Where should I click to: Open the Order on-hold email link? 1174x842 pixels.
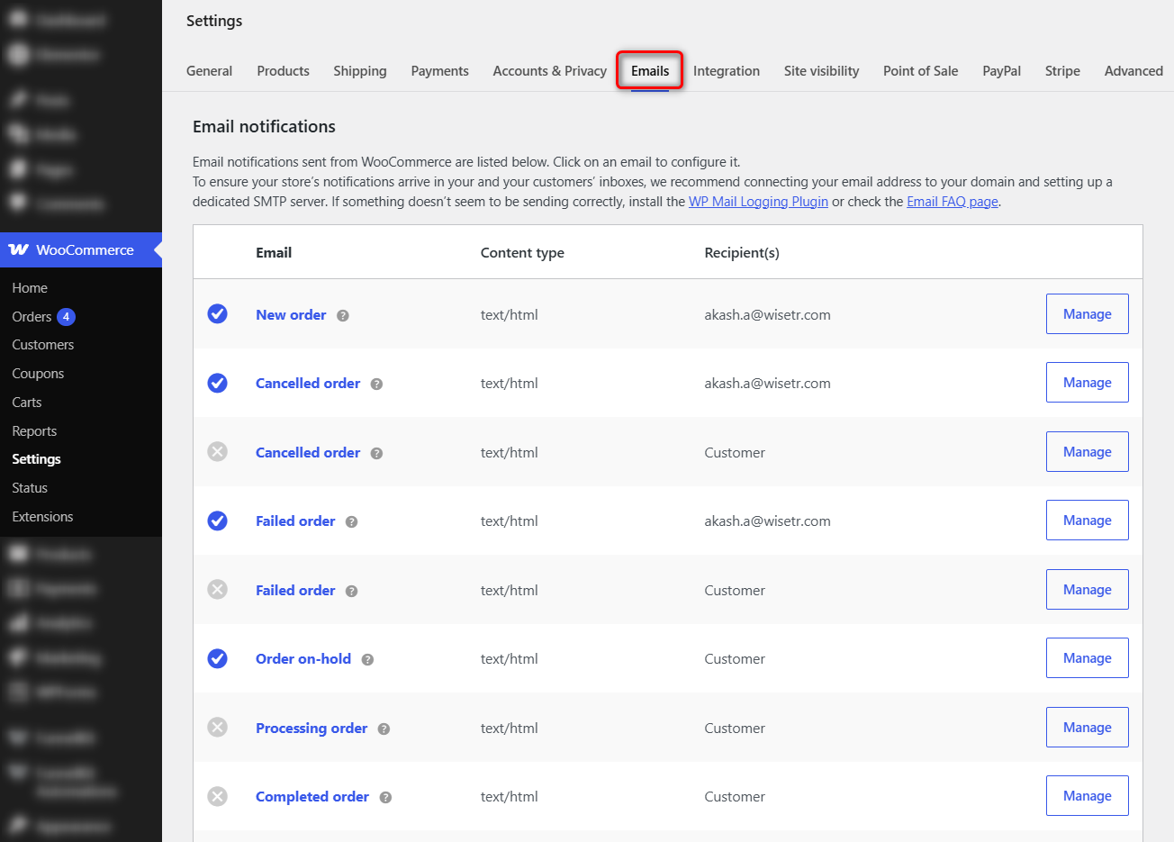tap(303, 658)
